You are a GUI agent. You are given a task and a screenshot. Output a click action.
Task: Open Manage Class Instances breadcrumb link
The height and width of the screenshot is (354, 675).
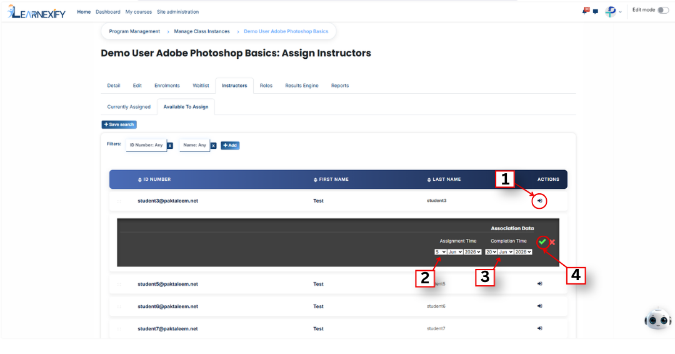(202, 31)
